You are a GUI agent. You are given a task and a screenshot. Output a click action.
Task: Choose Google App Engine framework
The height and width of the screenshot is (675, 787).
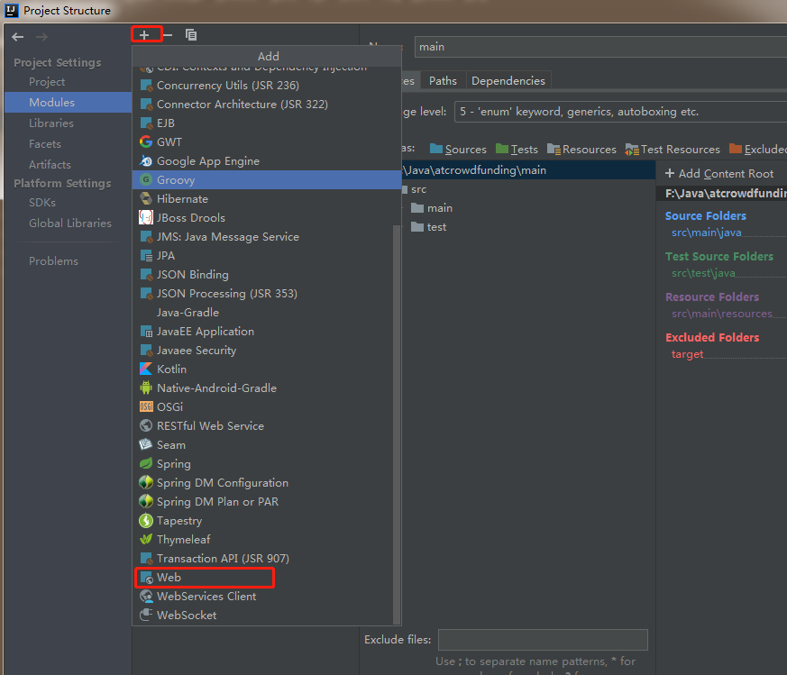[267, 161]
